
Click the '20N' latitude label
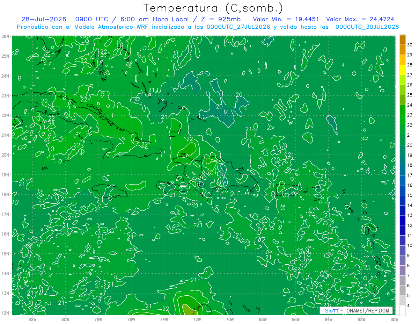(5, 155)
